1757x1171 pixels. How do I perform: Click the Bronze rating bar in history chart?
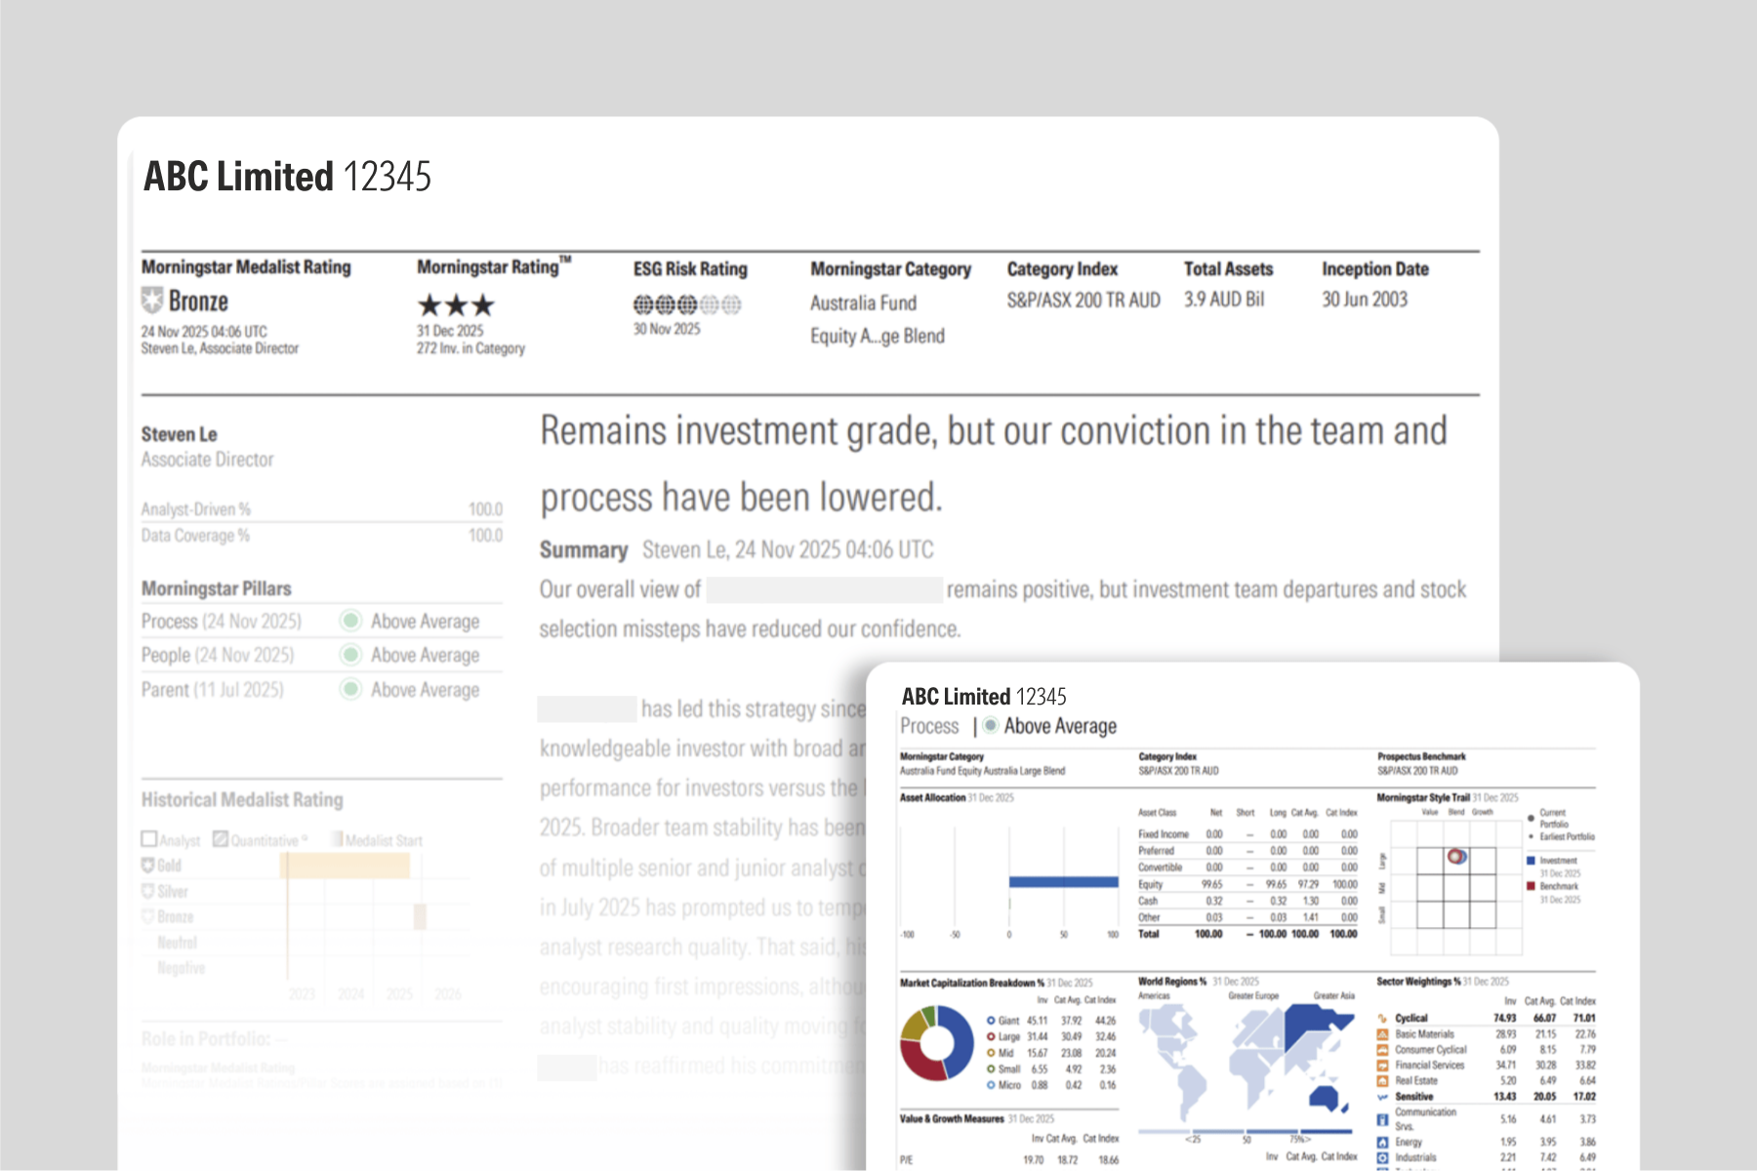[x=420, y=916]
